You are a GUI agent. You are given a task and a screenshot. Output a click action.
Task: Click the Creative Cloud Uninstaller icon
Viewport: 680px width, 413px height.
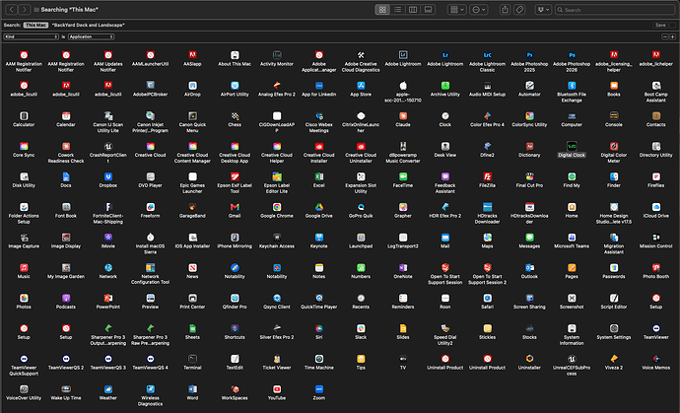click(361, 146)
